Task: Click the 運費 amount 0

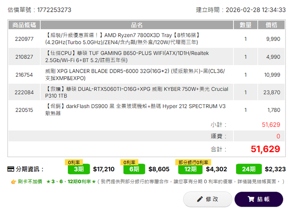Action: click(278, 136)
